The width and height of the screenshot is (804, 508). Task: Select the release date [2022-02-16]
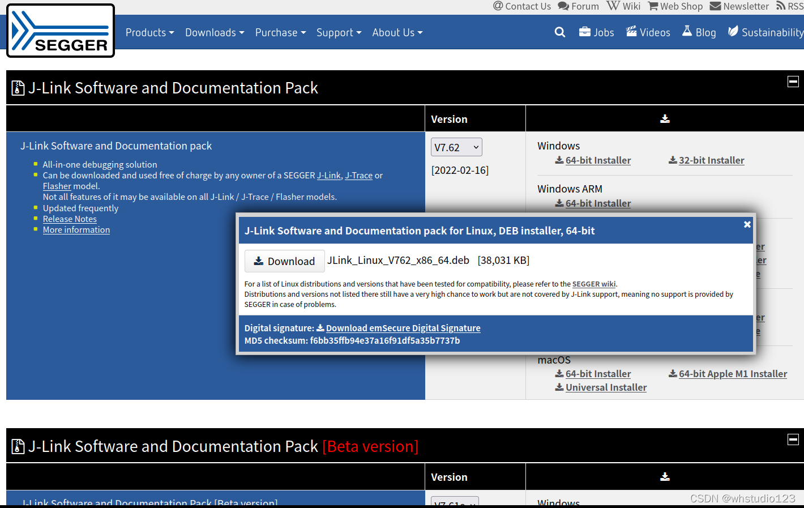point(460,170)
